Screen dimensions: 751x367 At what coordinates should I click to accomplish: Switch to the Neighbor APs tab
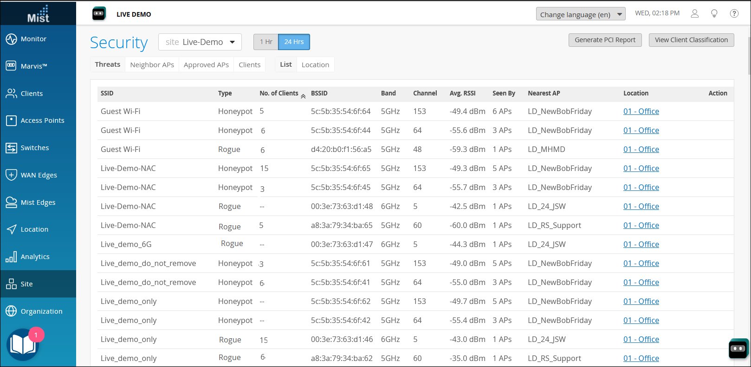click(152, 65)
